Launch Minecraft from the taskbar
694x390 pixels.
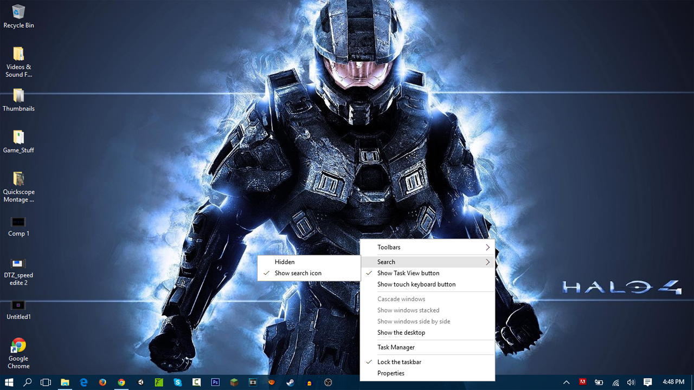click(234, 382)
